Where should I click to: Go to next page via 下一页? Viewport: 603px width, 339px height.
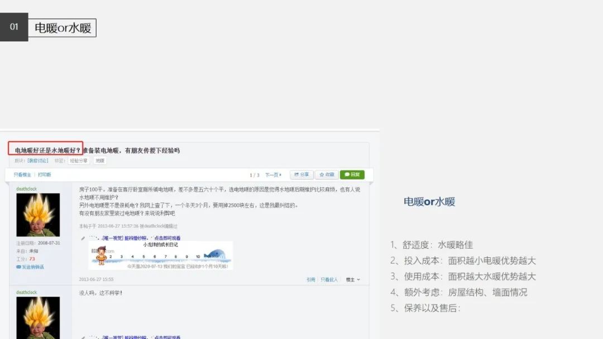pyautogui.click(x=273, y=175)
